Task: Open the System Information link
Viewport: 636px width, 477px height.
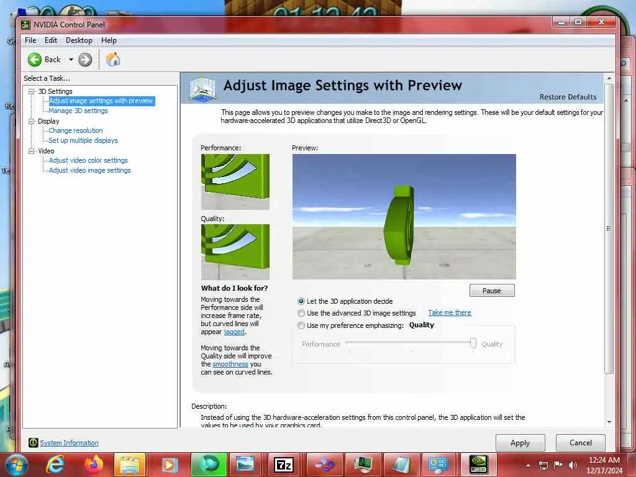Action: (69, 443)
